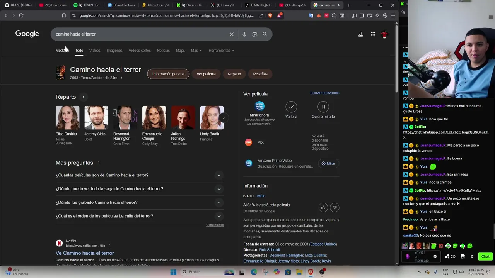The height and width of the screenshot is (278, 495).
Task: Open the Brave Rewards triangle icon
Action: [x=279, y=15]
